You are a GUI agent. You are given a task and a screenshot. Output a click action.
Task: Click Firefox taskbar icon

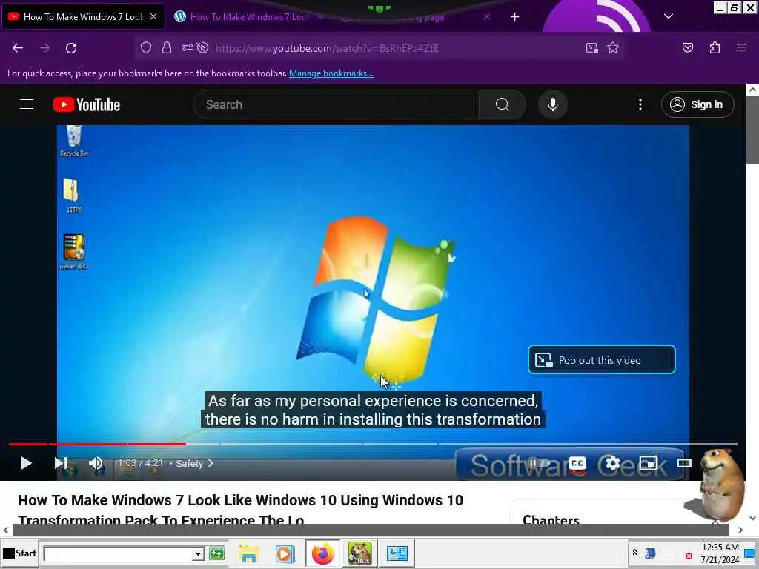point(322,553)
